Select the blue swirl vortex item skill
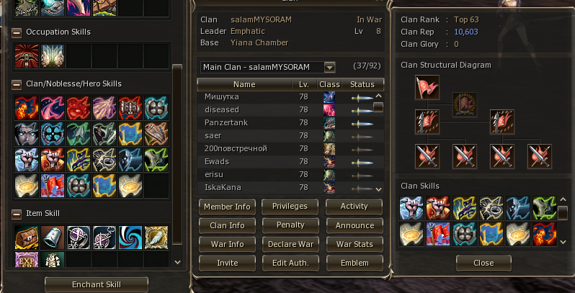Viewport: 575px width, 293px height. (130, 238)
